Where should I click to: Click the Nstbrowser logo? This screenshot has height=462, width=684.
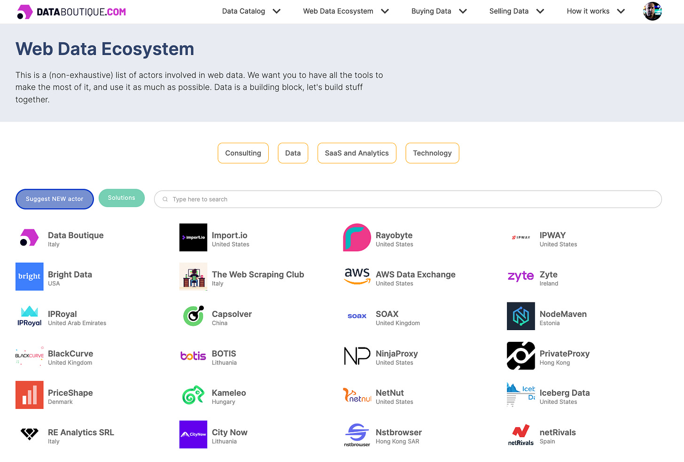pyautogui.click(x=357, y=434)
